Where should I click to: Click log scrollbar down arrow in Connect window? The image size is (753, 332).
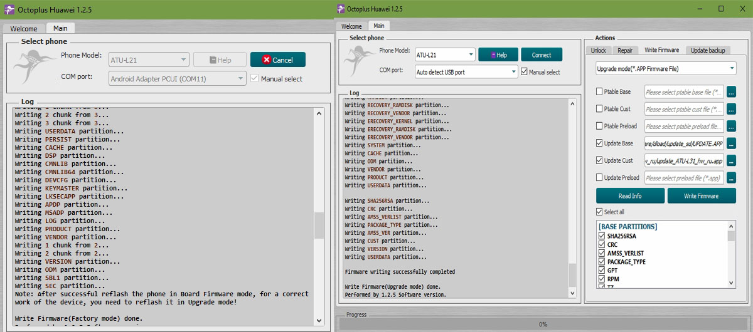(572, 293)
